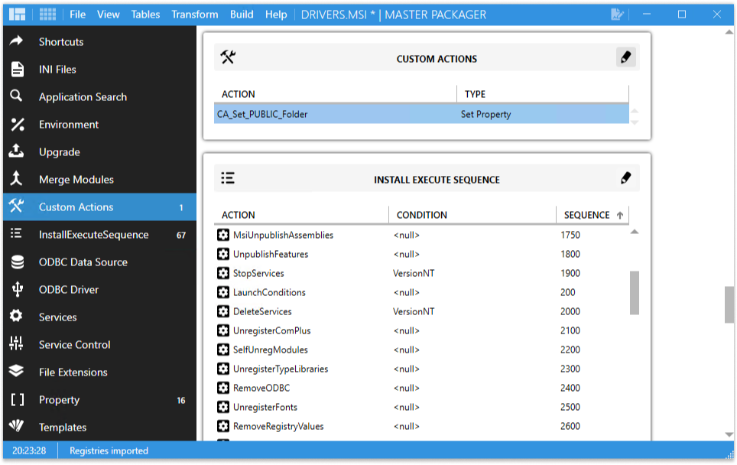Click the Environment percent icon
Screen dimensions: 737x465
tap(18, 124)
